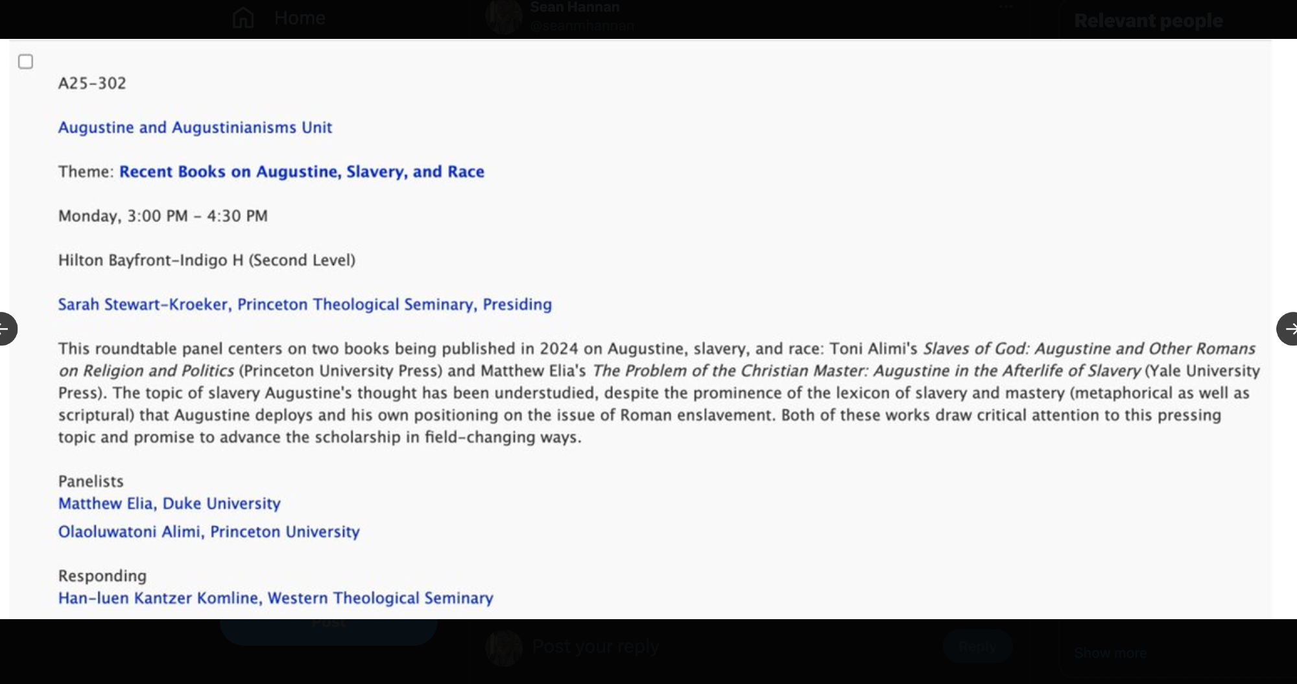Screen dimensions: 1297x684
Task: Open Augustine and Augustinianisms Unit link
Action: 195,128
